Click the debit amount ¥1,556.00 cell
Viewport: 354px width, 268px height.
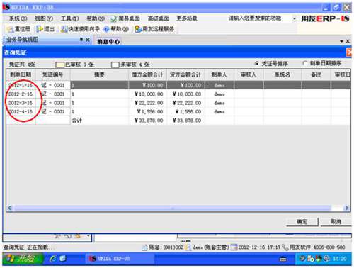coord(148,111)
